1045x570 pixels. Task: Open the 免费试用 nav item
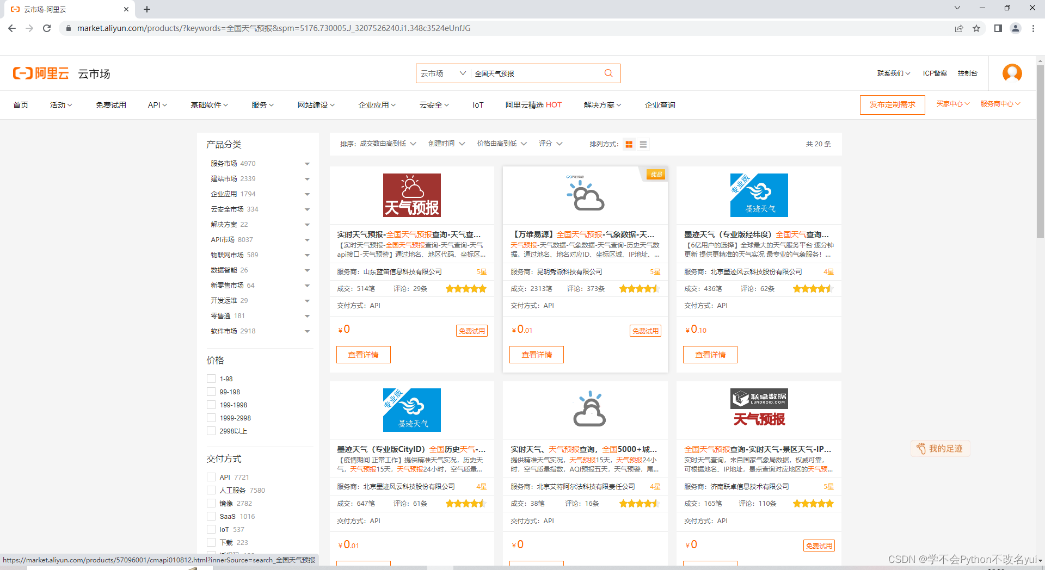click(110, 105)
